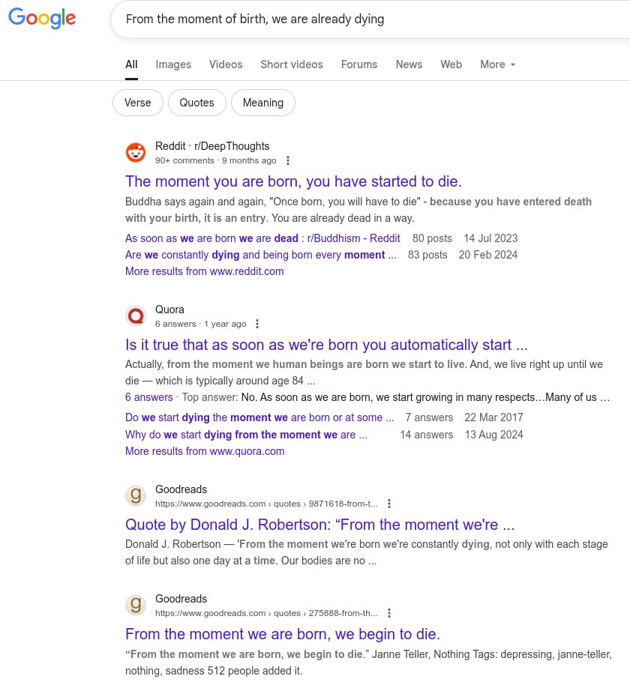Open the Forums tab

pyautogui.click(x=359, y=64)
